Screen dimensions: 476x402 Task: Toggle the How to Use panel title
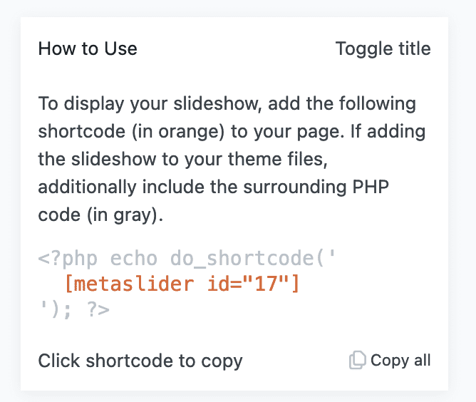pyautogui.click(x=383, y=48)
